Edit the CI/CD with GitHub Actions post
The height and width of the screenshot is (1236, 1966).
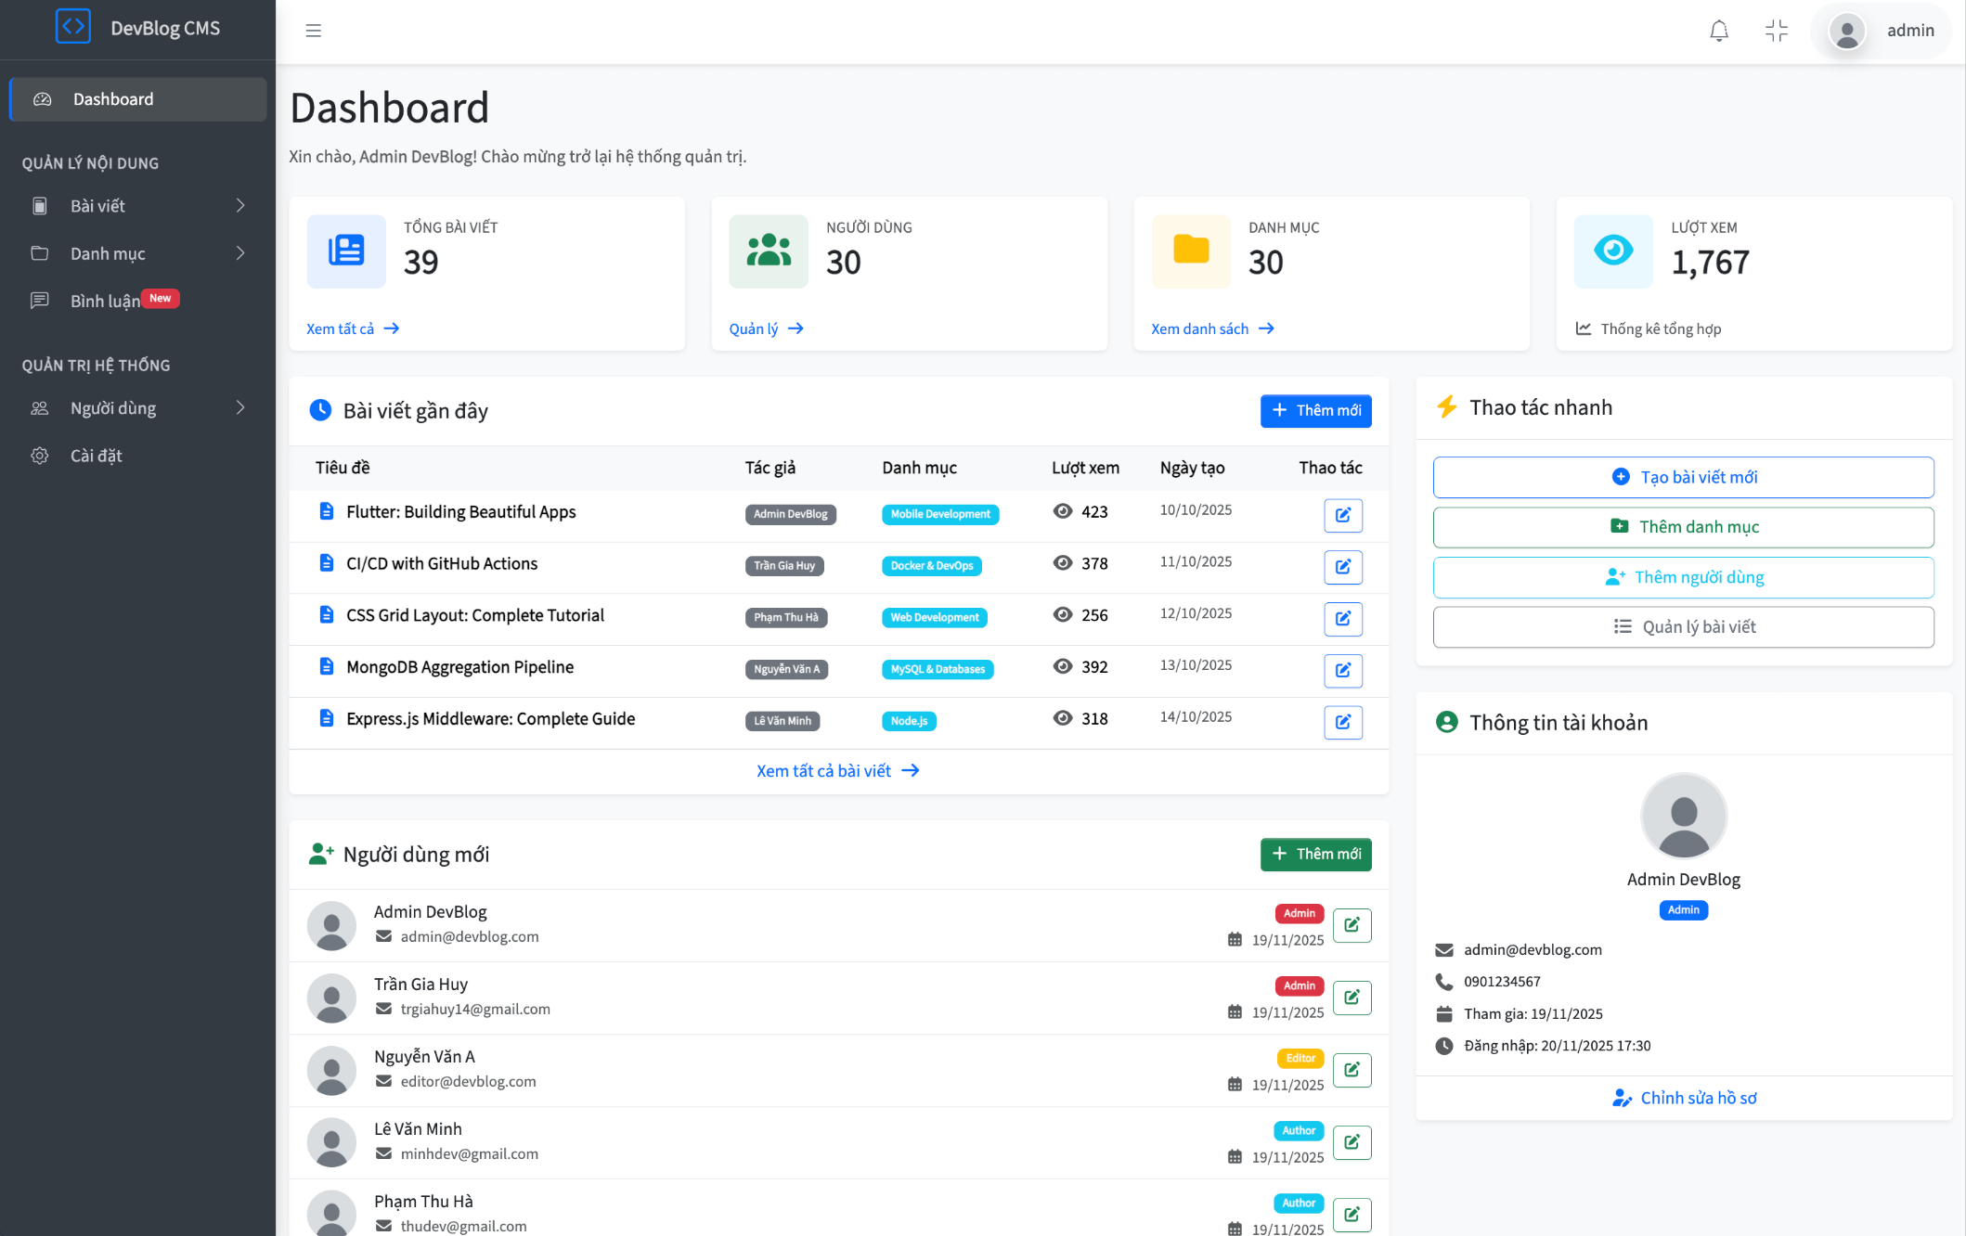(1343, 567)
